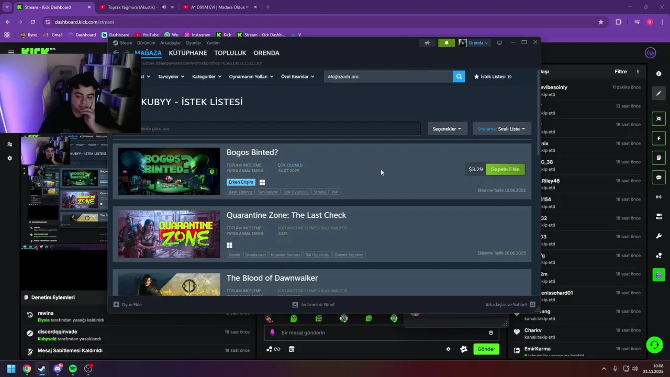Click the lightning bolt icon in Kick sidebar
670x377 pixels.
point(658,138)
